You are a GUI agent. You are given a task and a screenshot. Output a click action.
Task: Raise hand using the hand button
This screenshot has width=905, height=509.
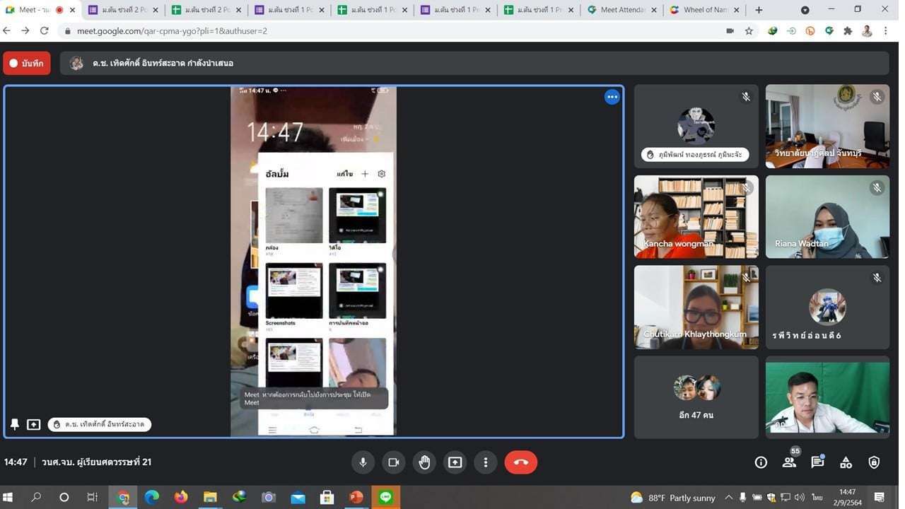424,462
